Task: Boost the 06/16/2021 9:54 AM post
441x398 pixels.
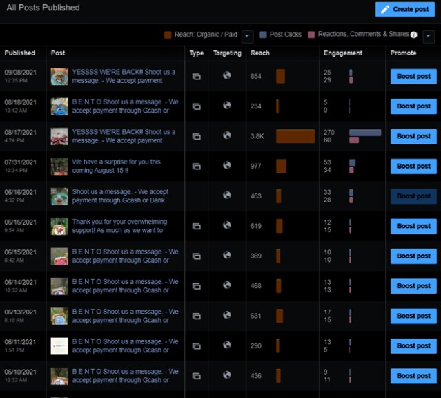Action: pos(413,226)
